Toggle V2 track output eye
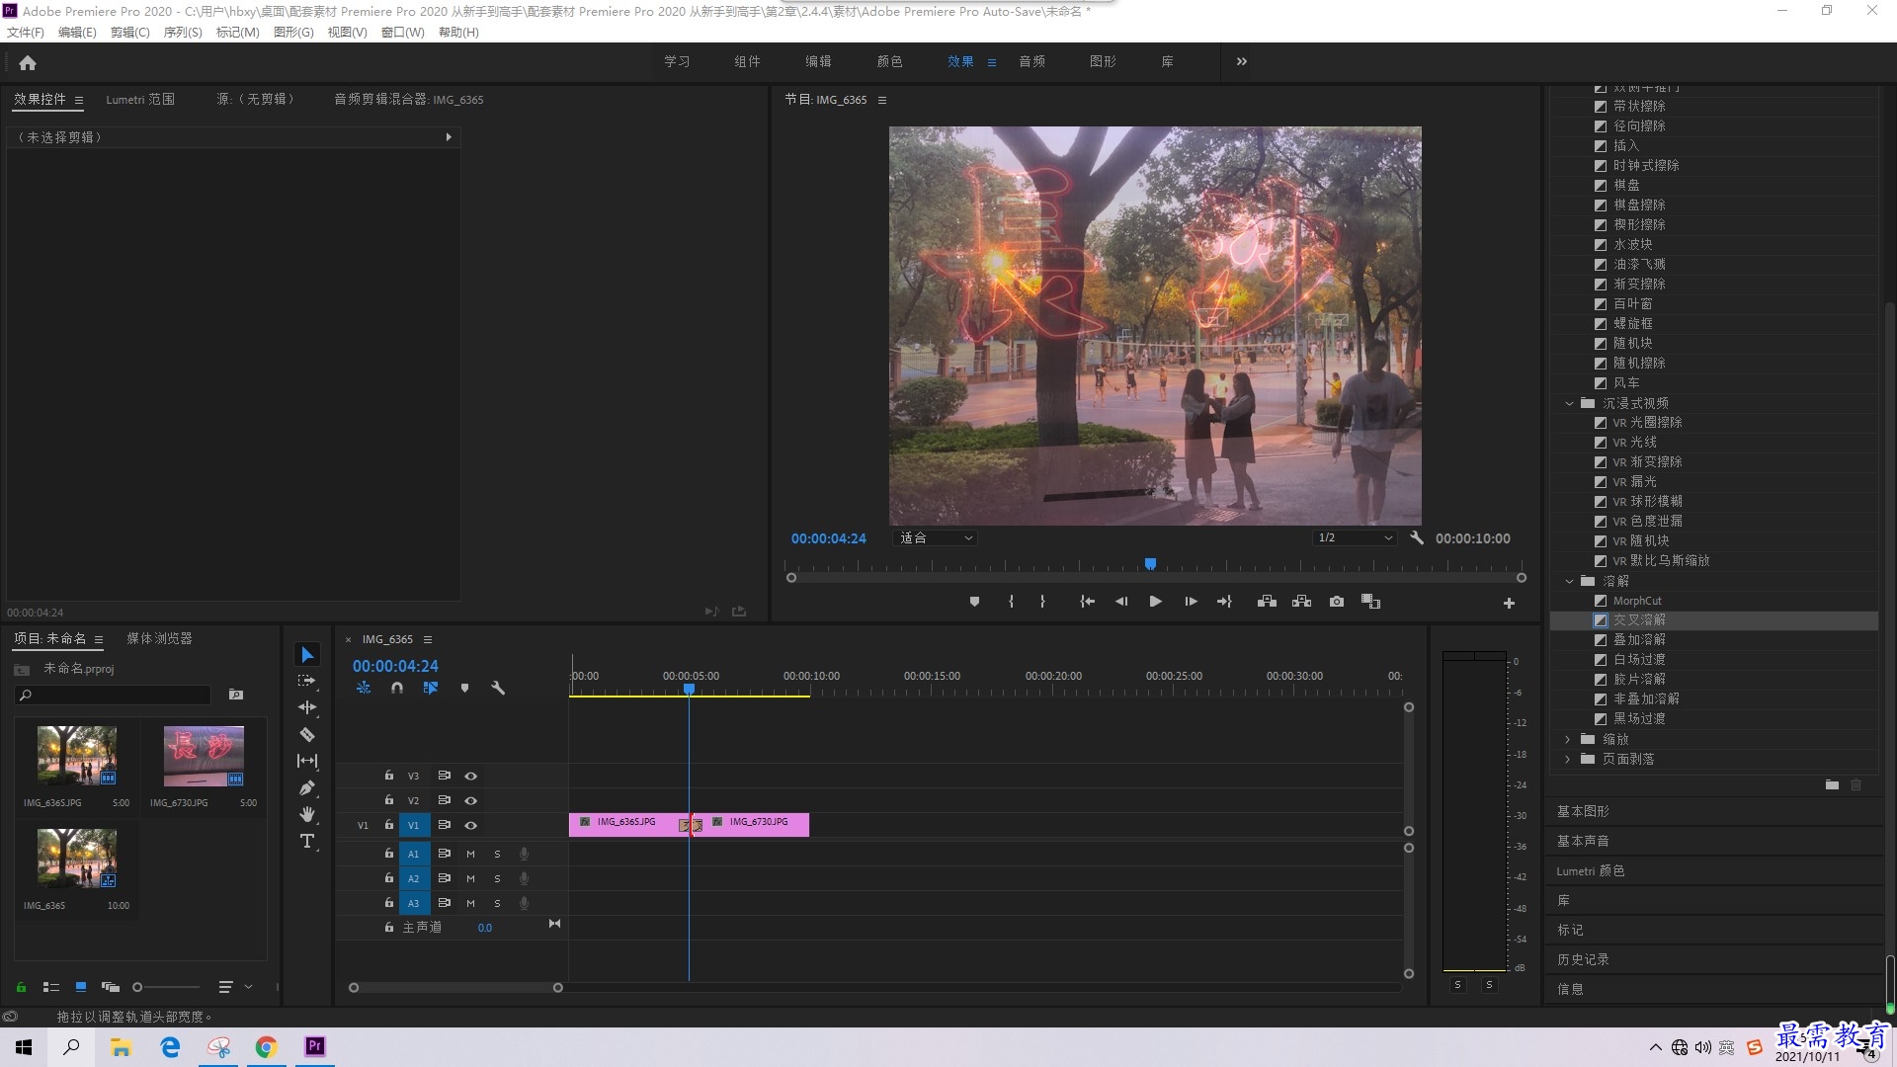 pos(471,801)
